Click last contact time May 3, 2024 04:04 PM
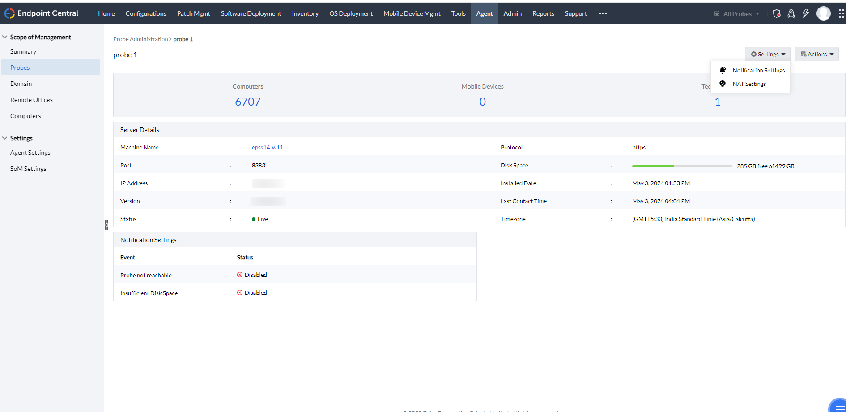The width and height of the screenshot is (846, 412). coord(661,201)
